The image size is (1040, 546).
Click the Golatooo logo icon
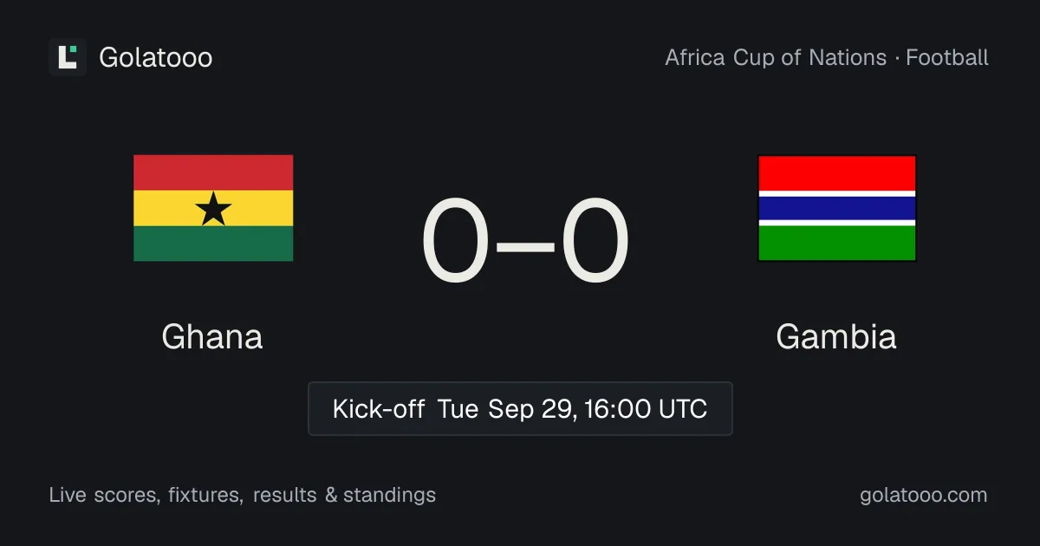coord(68,57)
